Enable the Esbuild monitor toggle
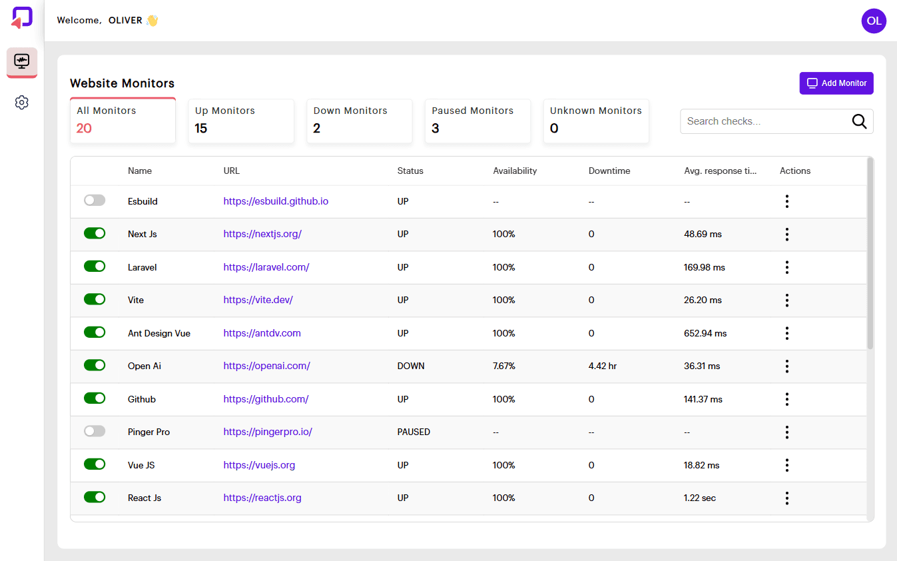This screenshot has height=561, width=897. (94, 199)
